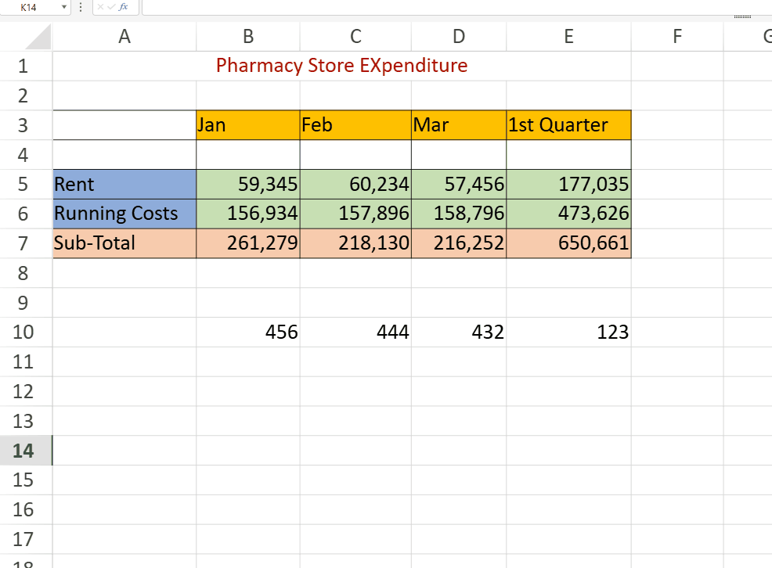Click into the formula bar input
Image resolution: width=772 pixels, height=568 pixels.
pyautogui.click(x=457, y=7)
